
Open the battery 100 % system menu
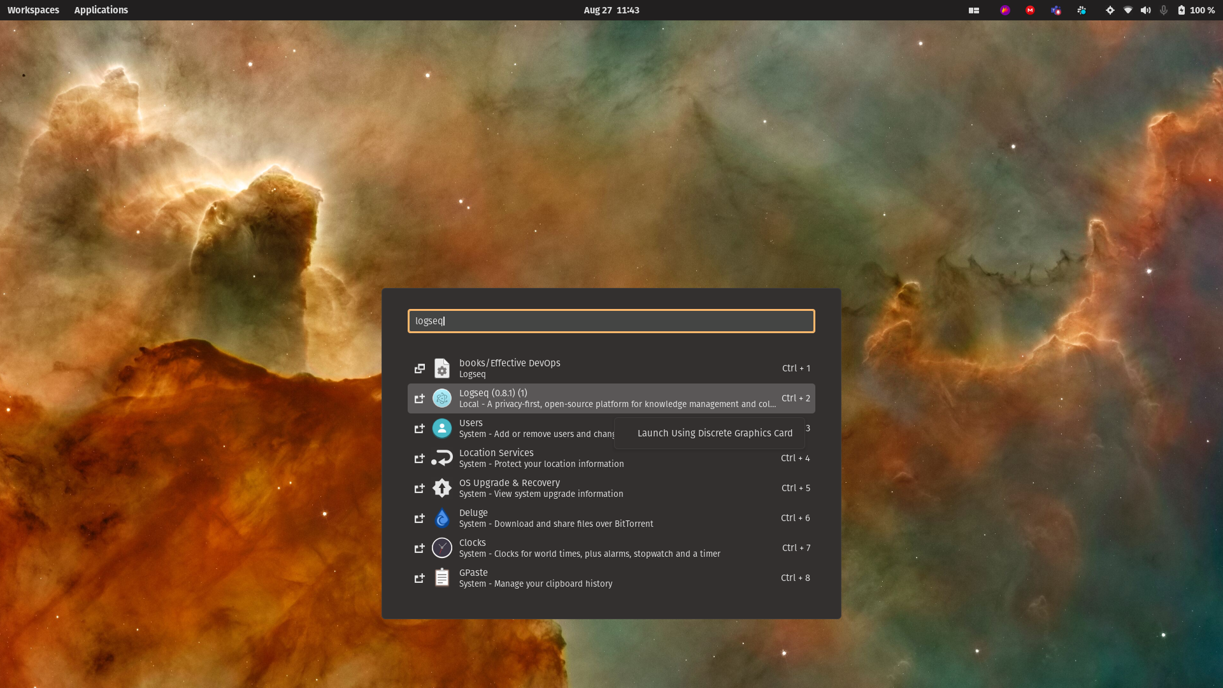click(1196, 10)
